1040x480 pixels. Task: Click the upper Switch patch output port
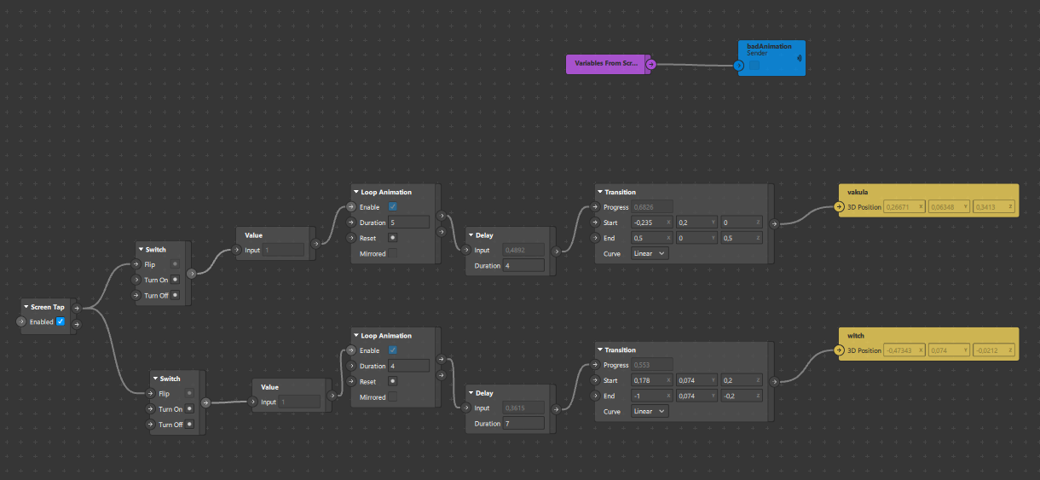click(x=190, y=274)
